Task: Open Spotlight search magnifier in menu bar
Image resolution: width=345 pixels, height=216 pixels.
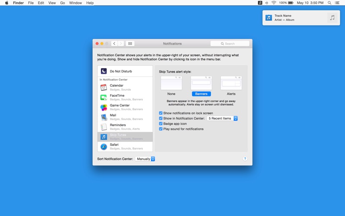Action: [329, 3]
